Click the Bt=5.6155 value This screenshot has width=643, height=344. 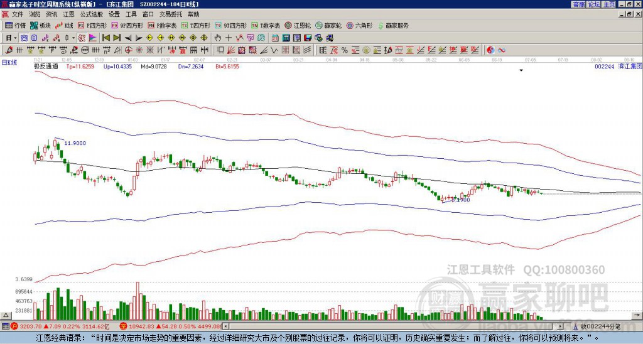pos(227,66)
